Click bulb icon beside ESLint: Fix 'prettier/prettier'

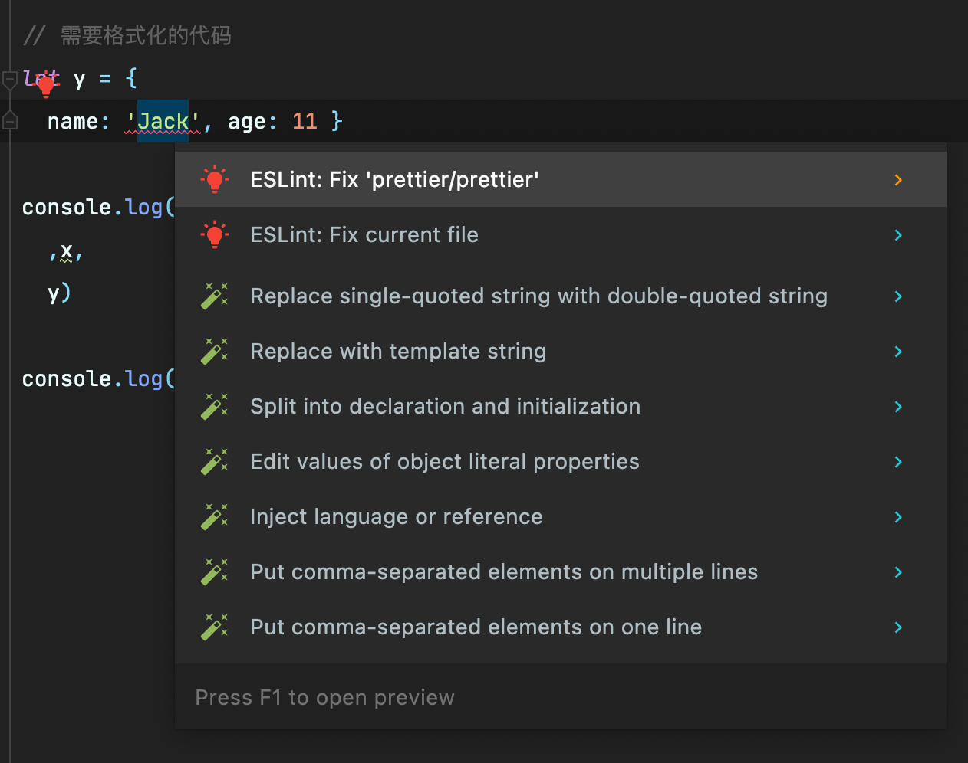pos(215,179)
